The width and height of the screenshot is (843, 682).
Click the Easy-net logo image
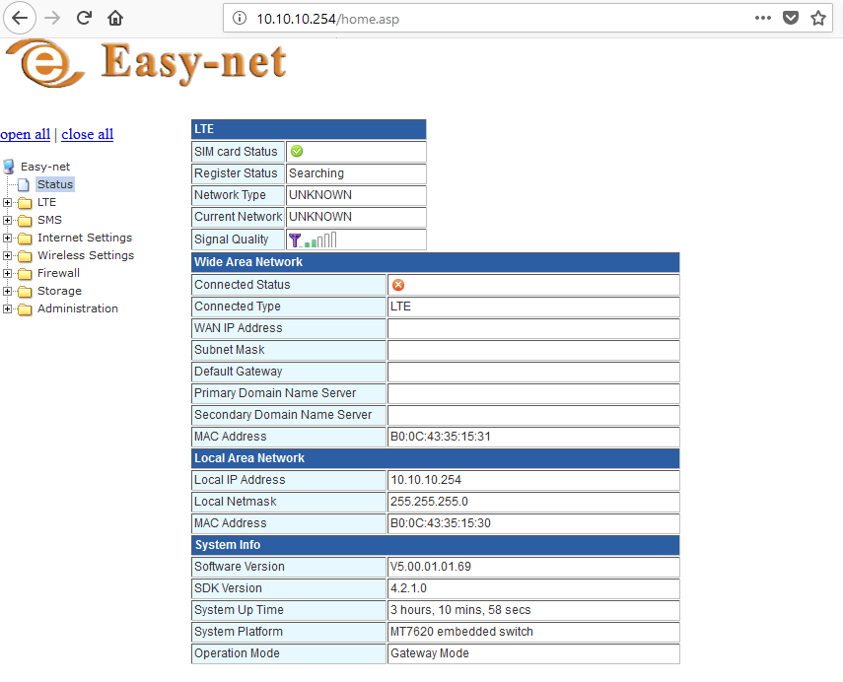[146, 63]
